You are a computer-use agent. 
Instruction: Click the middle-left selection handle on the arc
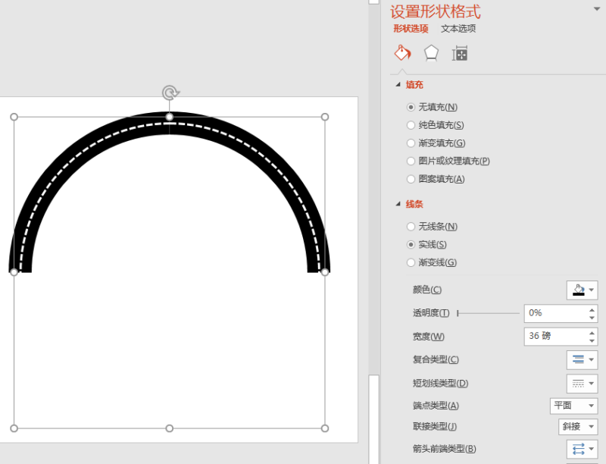[x=14, y=272]
